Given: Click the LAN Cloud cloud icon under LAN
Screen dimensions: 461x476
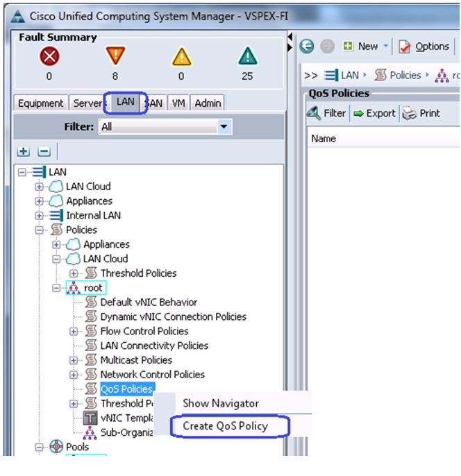Looking at the screenshot, I should (x=56, y=187).
